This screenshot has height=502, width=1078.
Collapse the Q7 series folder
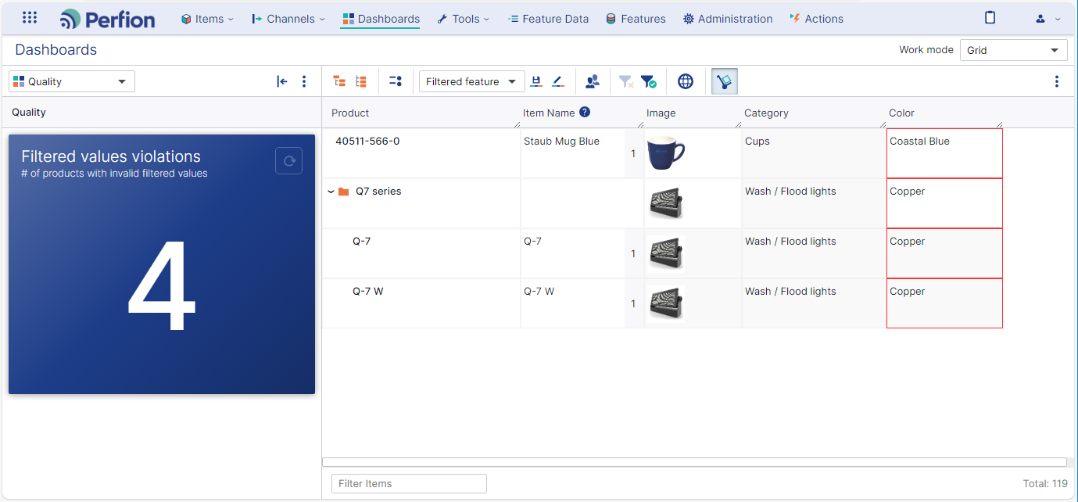pyautogui.click(x=331, y=192)
